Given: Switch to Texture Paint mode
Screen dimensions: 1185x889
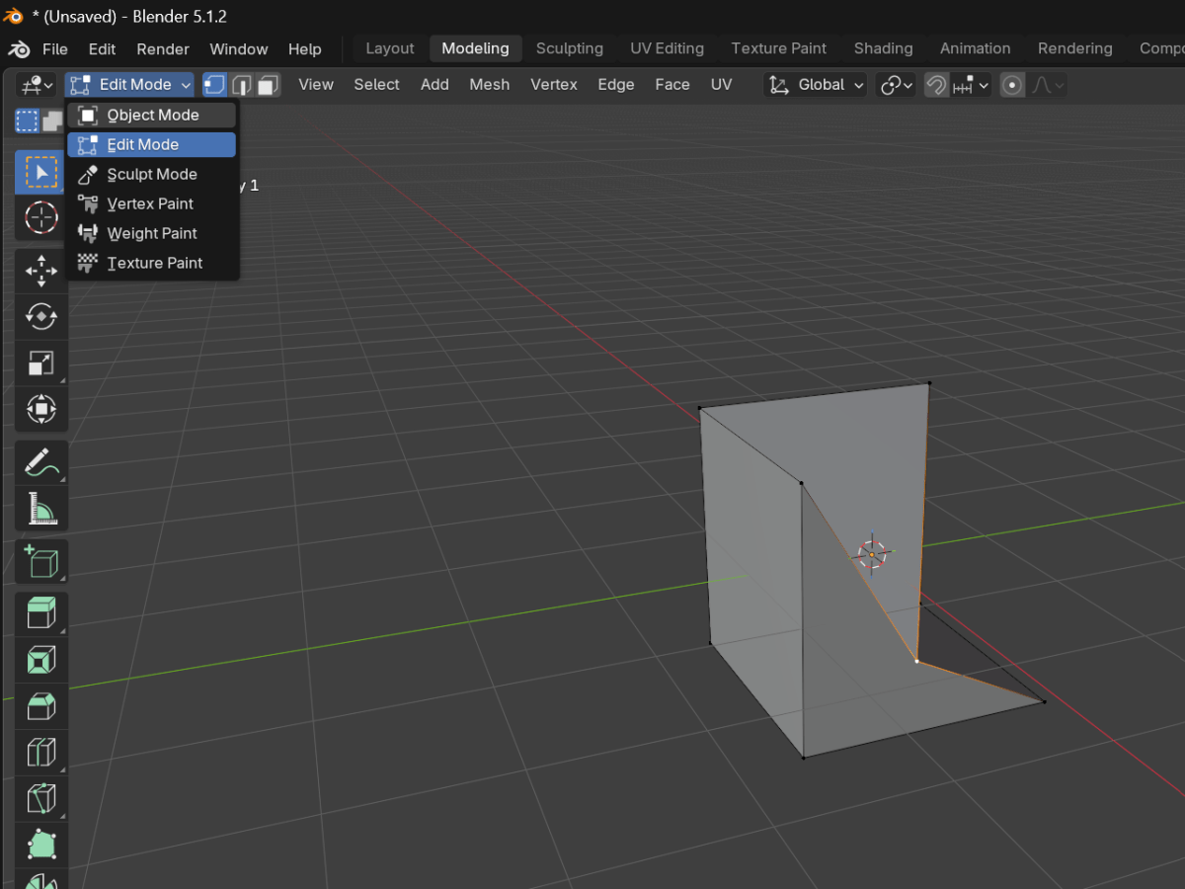Looking at the screenshot, I should 151,263.
